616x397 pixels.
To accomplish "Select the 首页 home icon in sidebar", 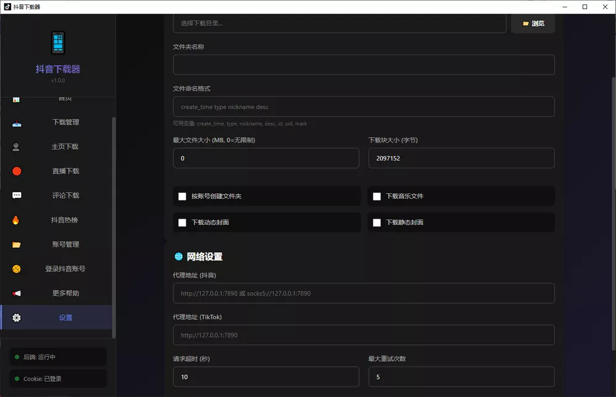I will pyautogui.click(x=16, y=97).
